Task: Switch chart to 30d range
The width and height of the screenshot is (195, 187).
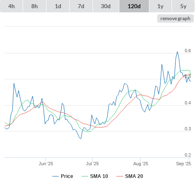Action: 106,6
